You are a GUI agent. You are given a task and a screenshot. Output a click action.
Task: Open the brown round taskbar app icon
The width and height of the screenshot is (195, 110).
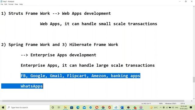(128, 107)
